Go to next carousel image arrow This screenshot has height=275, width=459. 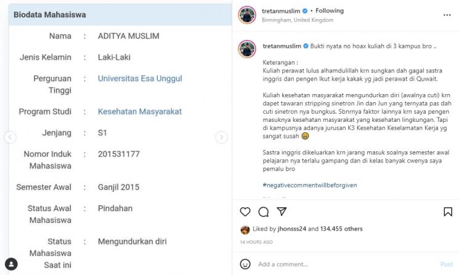pyautogui.click(x=221, y=137)
